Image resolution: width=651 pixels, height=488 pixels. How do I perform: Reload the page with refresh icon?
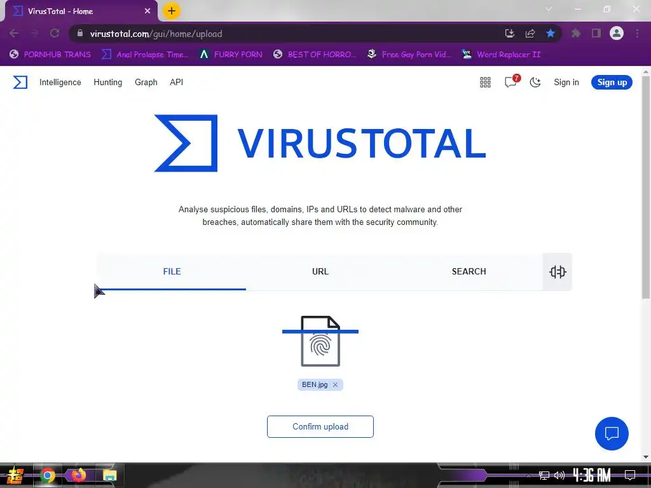(55, 33)
